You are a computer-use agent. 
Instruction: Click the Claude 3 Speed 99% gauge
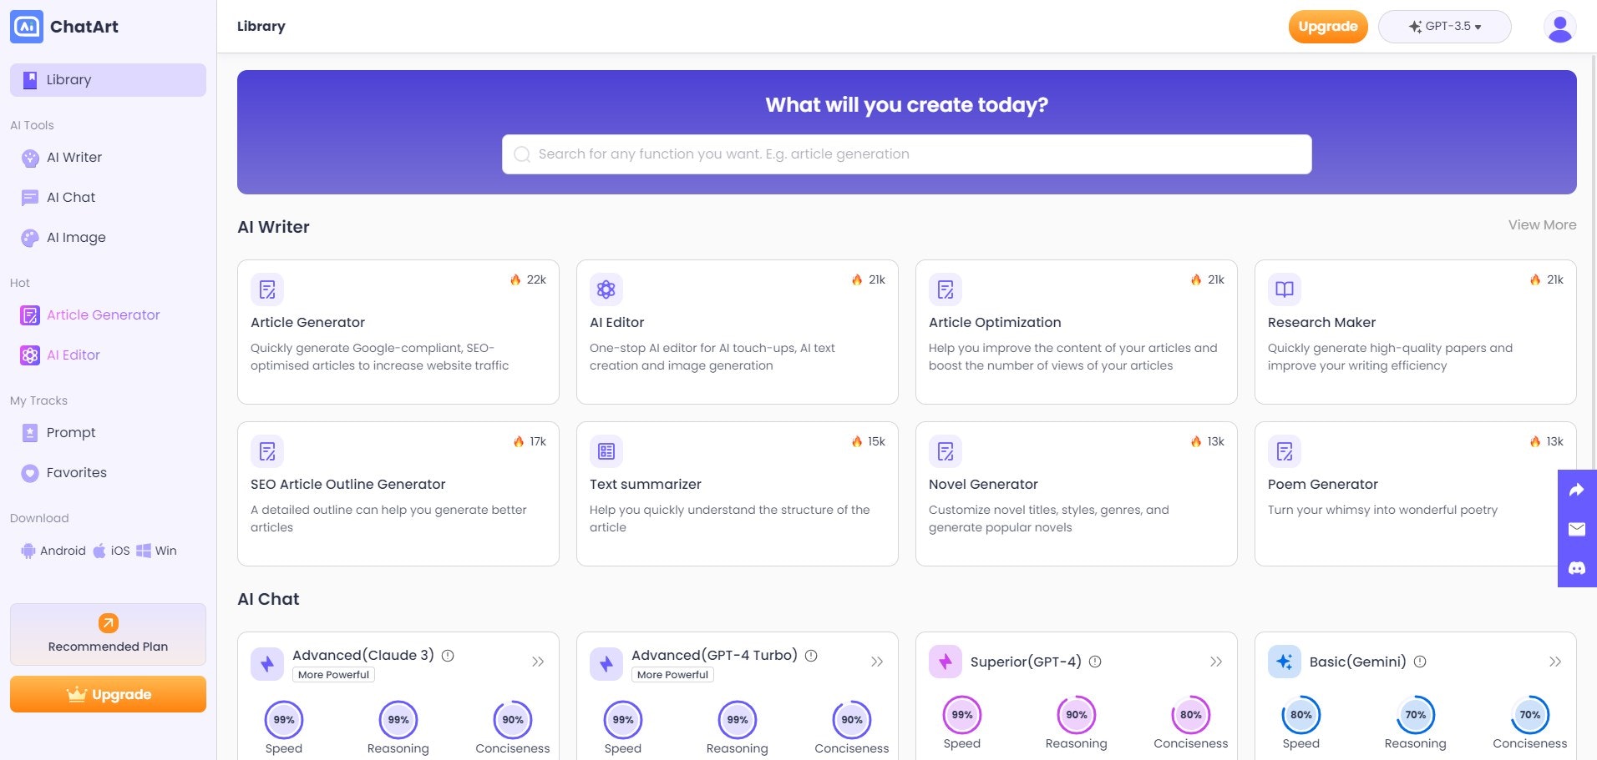284,720
